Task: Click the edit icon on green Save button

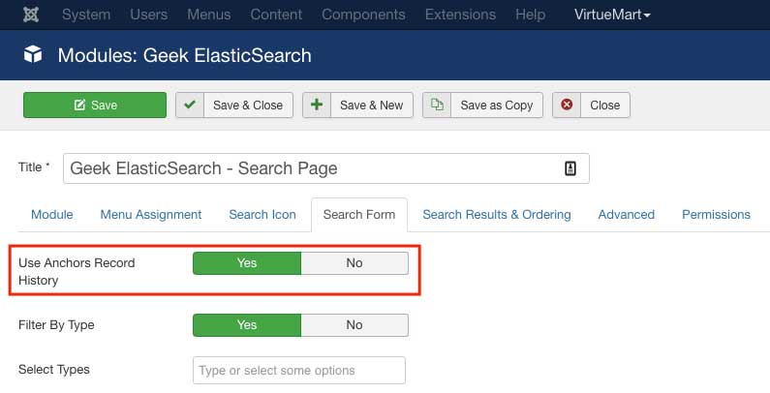Action: point(79,105)
